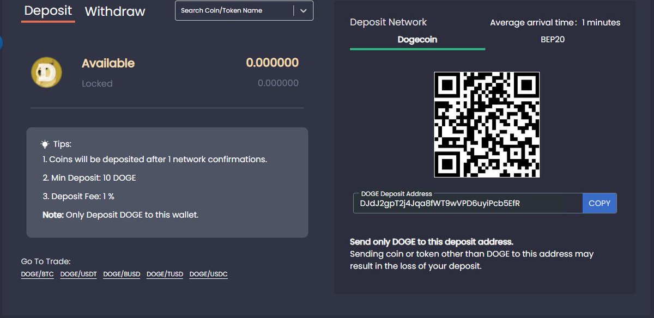The width and height of the screenshot is (654, 318).
Task: Expand coin list with chevron arrow
Action: point(304,10)
